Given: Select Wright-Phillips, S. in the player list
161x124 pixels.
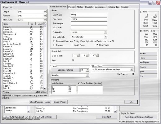Looking at the screenshot, I should pos(23,83).
